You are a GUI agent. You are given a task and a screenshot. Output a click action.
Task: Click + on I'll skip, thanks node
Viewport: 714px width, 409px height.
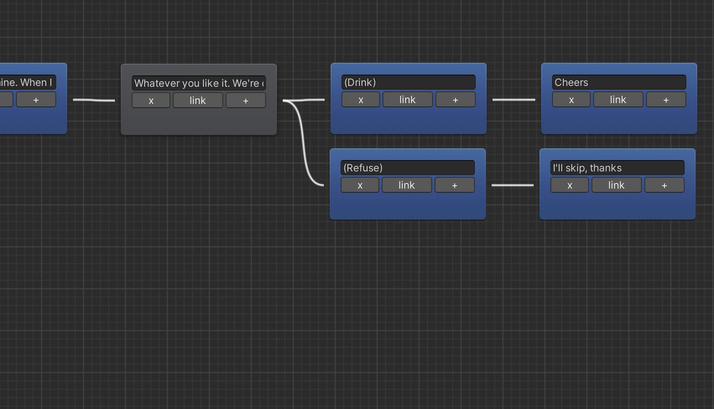coord(664,185)
